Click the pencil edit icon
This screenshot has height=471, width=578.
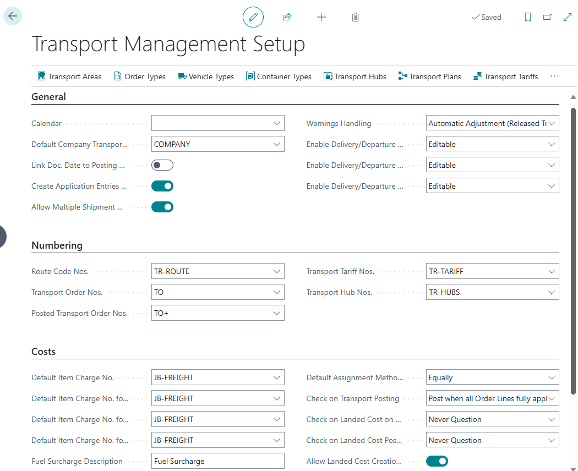pos(253,17)
